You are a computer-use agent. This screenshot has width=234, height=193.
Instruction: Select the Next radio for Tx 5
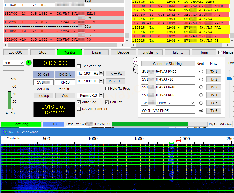[201, 103]
